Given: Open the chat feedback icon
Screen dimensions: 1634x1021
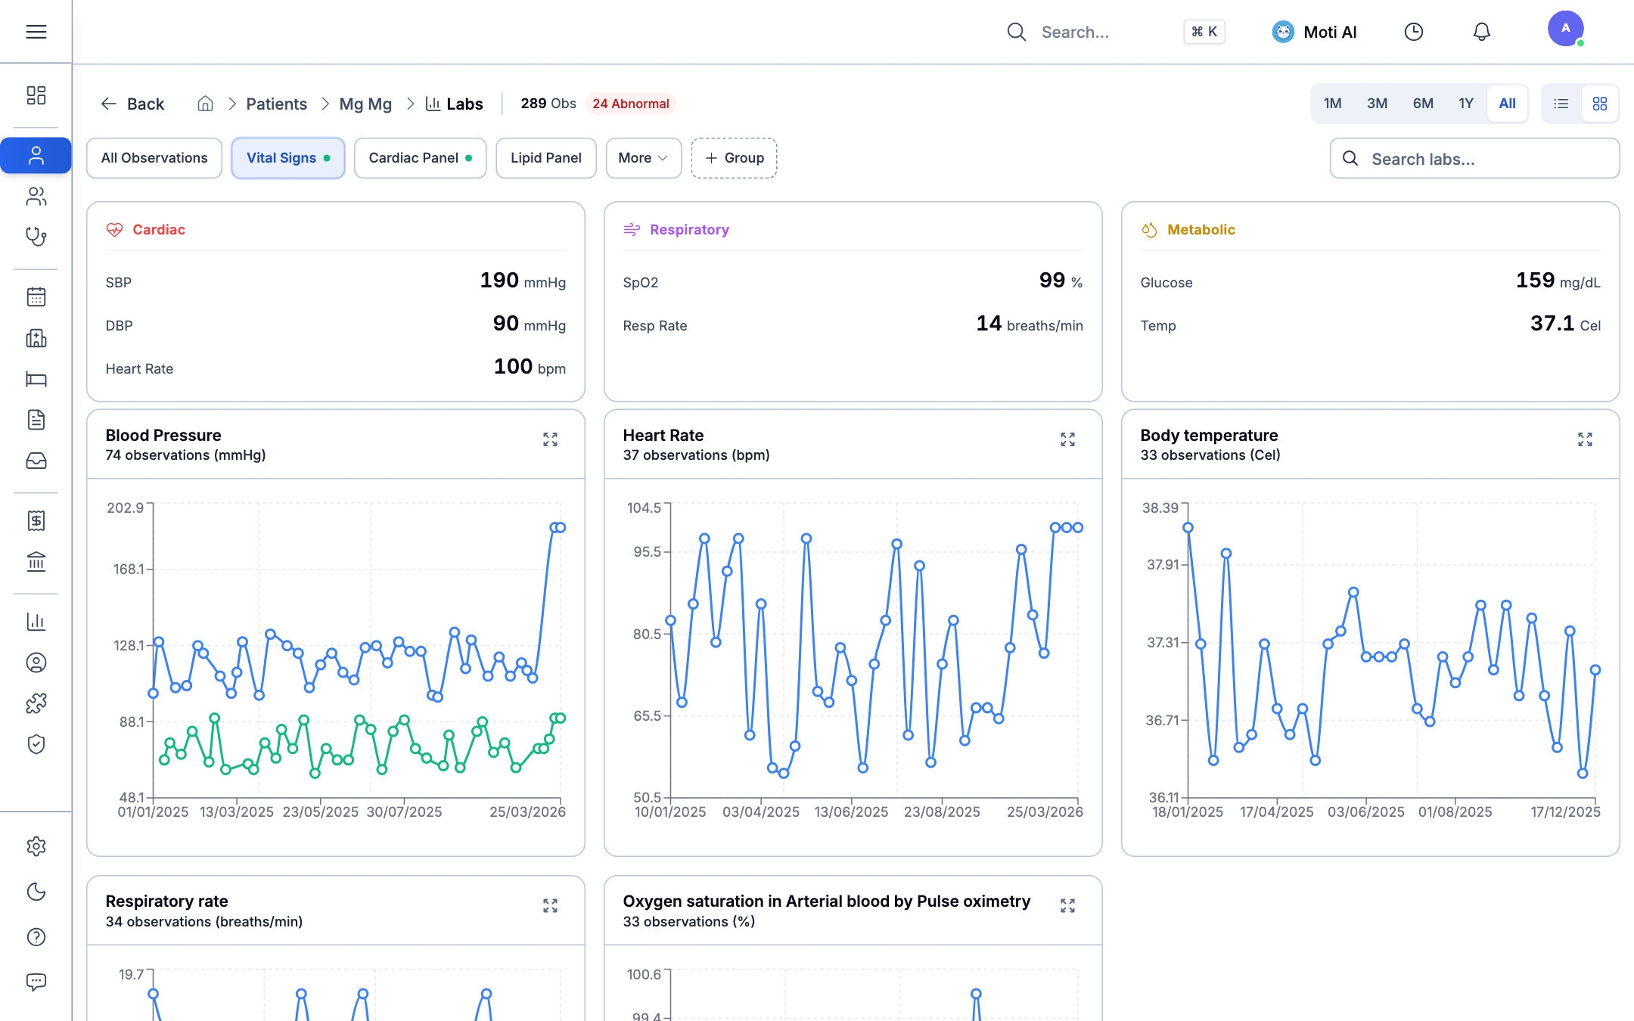Looking at the screenshot, I should 36,982.
